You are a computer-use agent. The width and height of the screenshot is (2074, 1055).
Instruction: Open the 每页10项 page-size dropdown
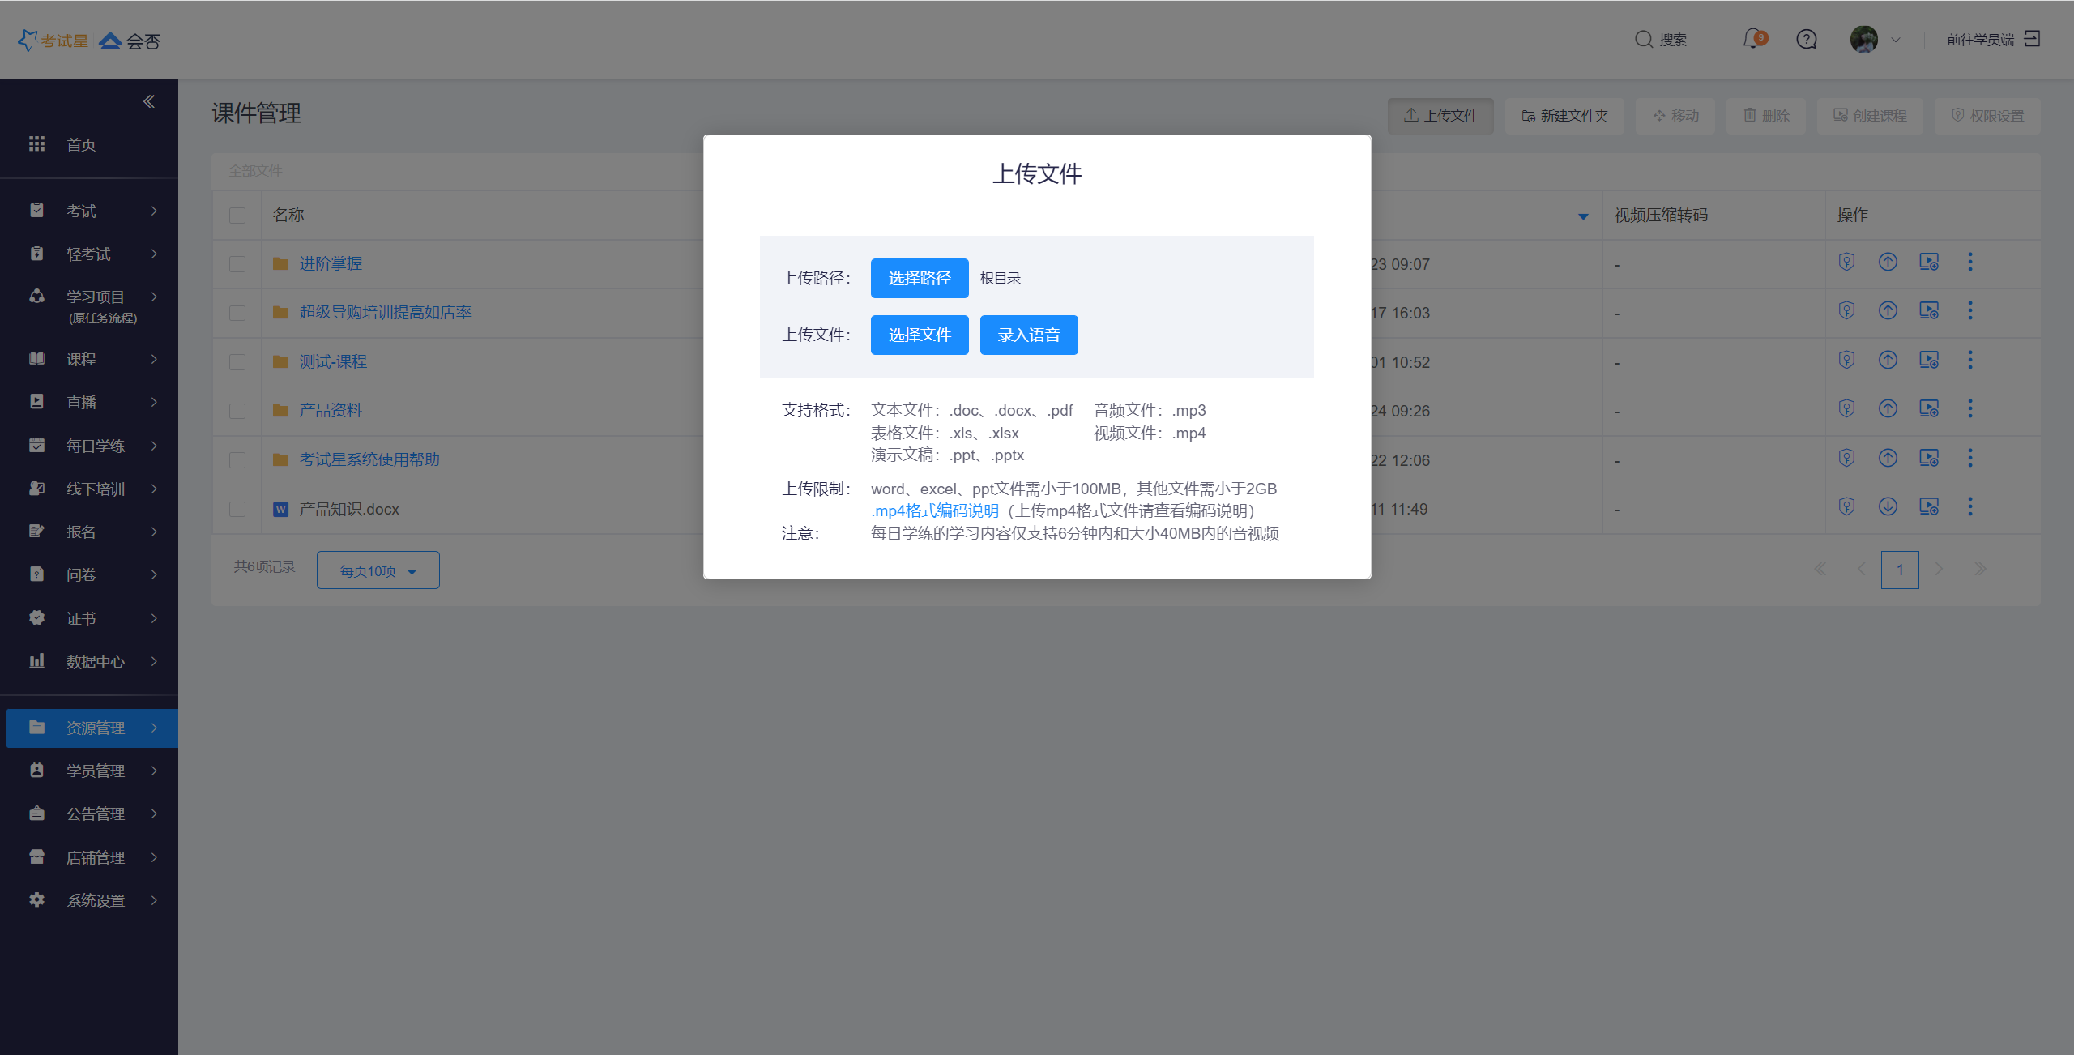378,570
